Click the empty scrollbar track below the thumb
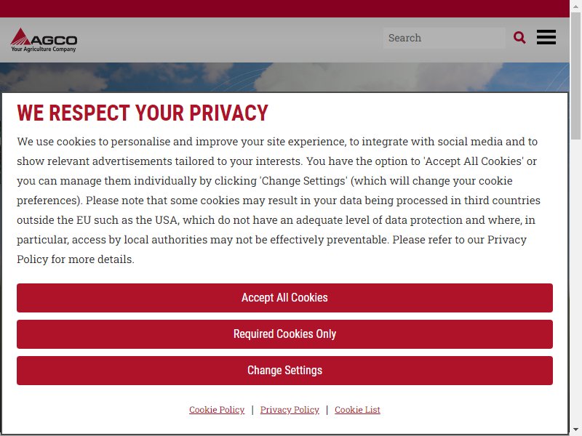The height and width of the screenshot is (436, 582). point(575,282)
